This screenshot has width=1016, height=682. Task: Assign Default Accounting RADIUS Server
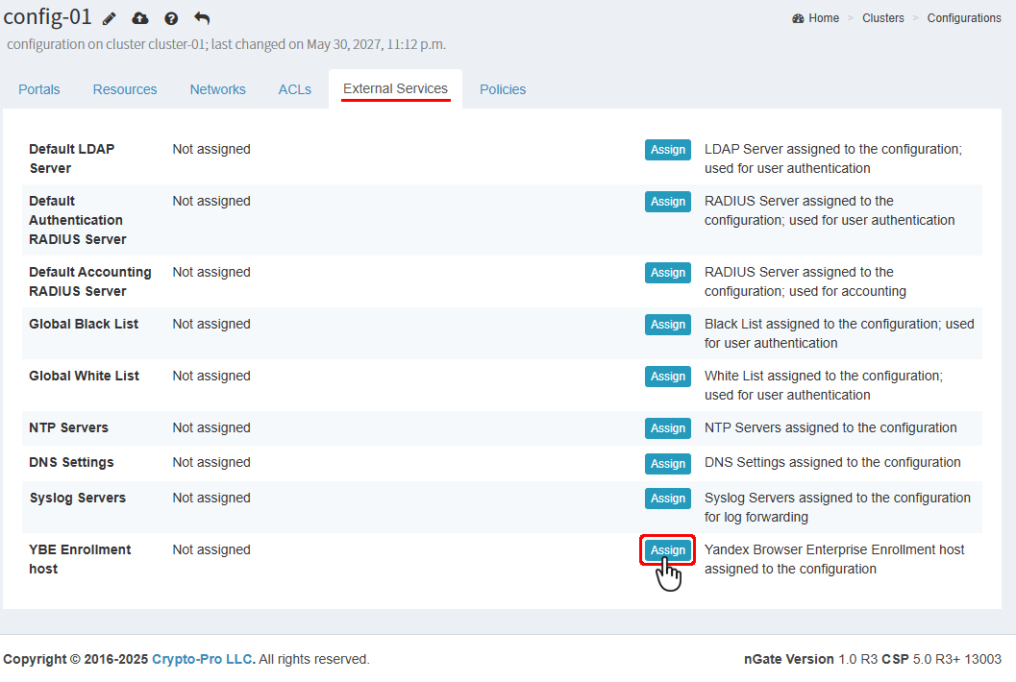tap(667, 273)
